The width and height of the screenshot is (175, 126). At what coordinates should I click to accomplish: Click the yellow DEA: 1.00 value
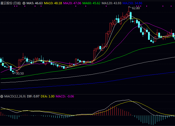coord(47,96)
